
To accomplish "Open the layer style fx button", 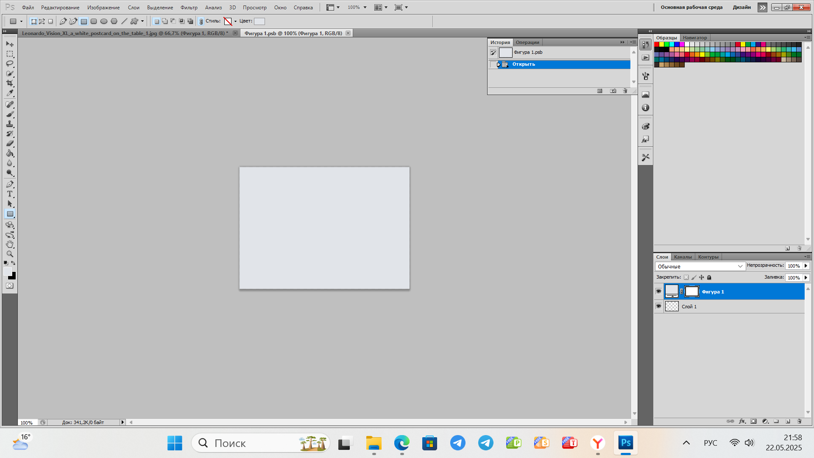I will click(x=742, y=421).
